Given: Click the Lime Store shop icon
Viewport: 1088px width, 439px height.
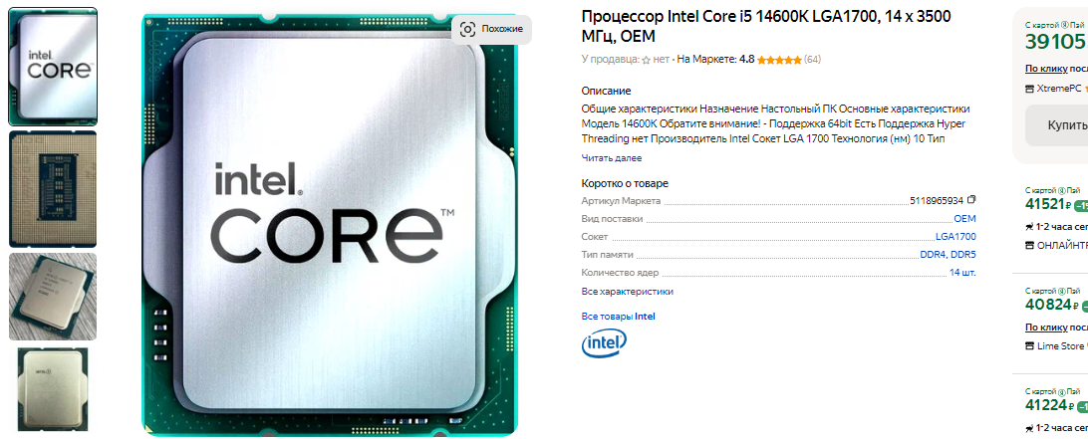Looking at the screenshot, I should click(x=1030, y=346).
